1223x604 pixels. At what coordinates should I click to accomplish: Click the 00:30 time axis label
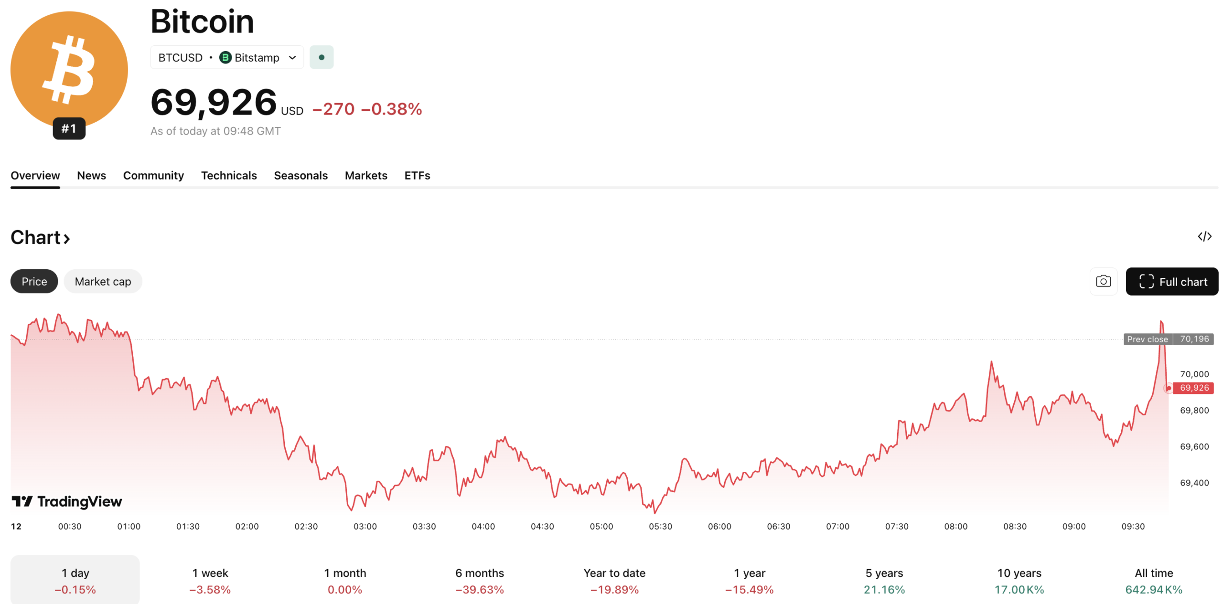(x=70, y=526)
